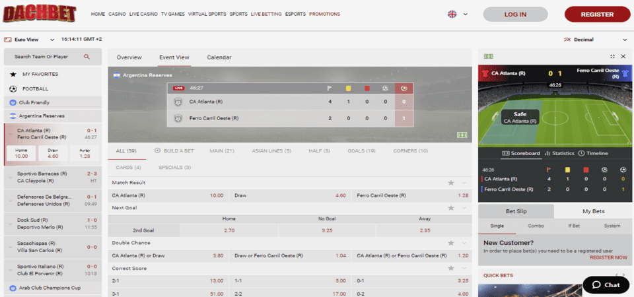Click the Timeline clock icon

pos(581,154)
